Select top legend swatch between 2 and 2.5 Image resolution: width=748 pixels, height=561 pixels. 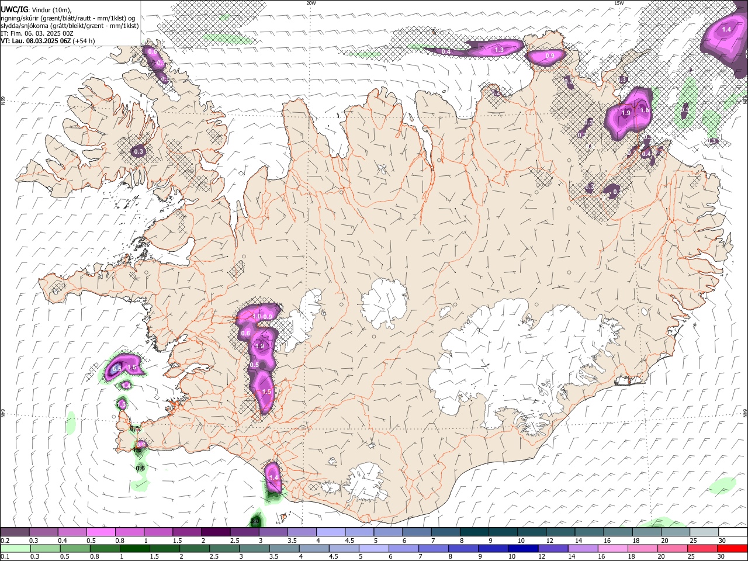tap(216, 532)
